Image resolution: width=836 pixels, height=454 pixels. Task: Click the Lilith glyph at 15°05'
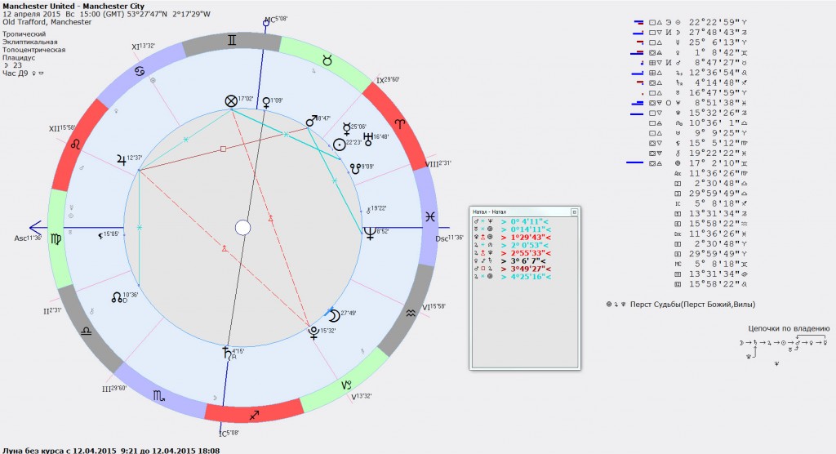100,235
